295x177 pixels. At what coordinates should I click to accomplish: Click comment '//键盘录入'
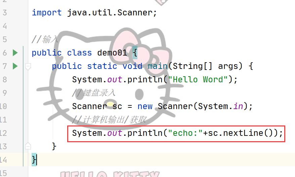point(94,93)
